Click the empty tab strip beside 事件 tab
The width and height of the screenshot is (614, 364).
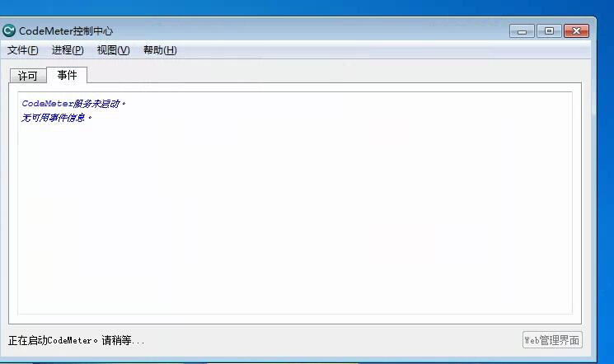pyautogui.click(x=333, y=75)
